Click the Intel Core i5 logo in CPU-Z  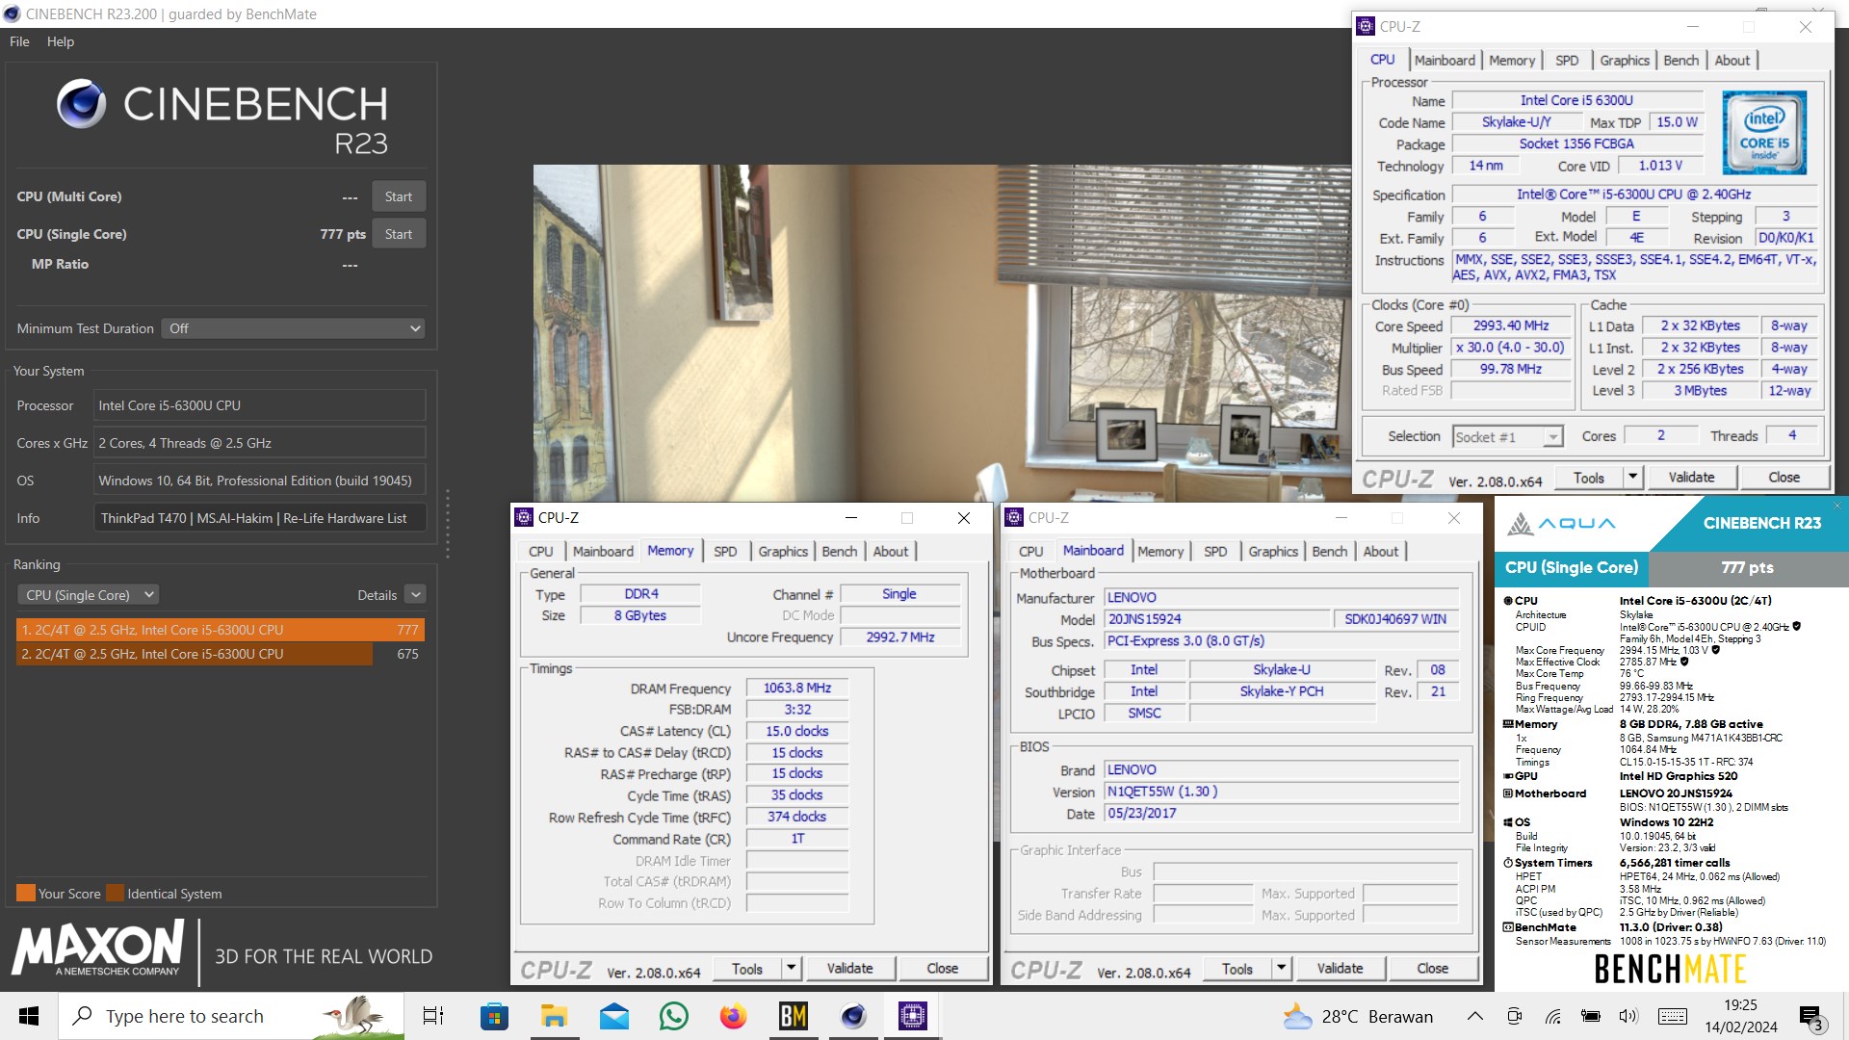click(x=1764, y=132)
